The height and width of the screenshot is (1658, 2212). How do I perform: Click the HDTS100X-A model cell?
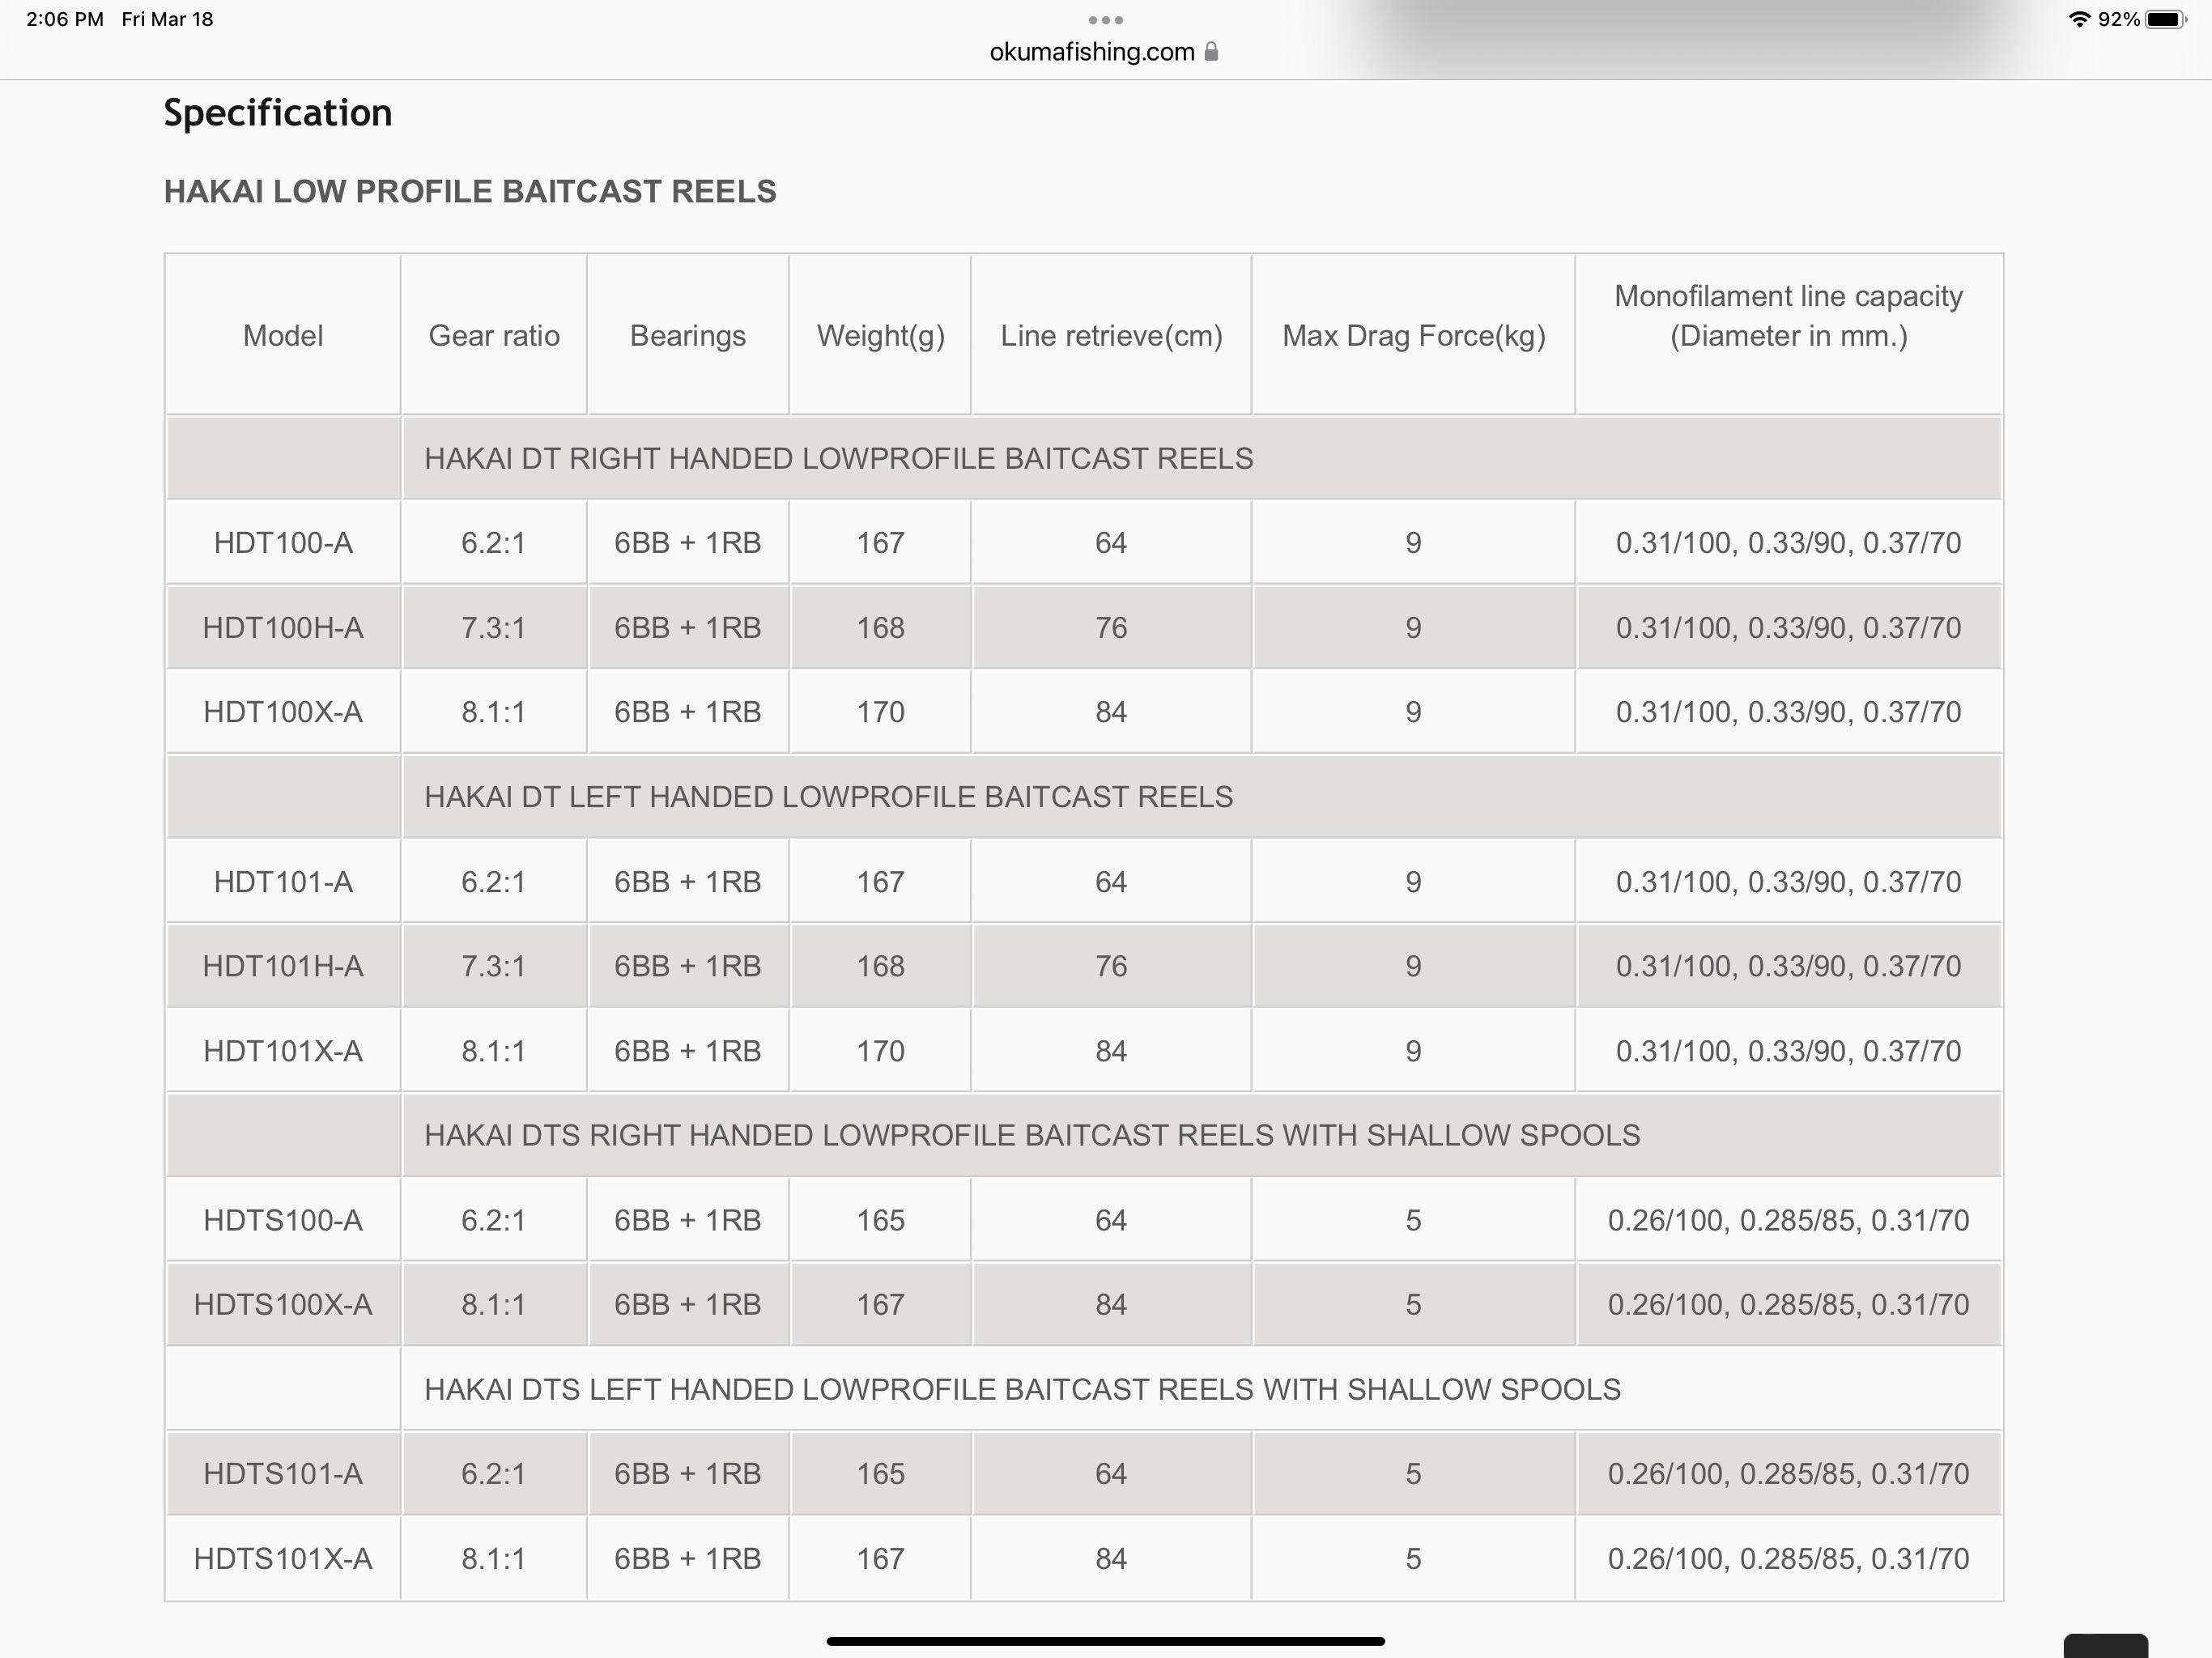283,1305
